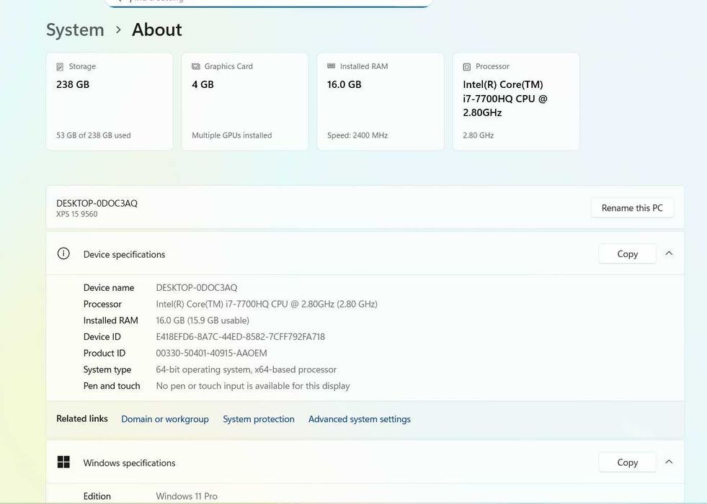Image resolution: width=707 pixels, height=504 pixels.
Task: Click Multiple GPUs installed text
Action: 232,135
